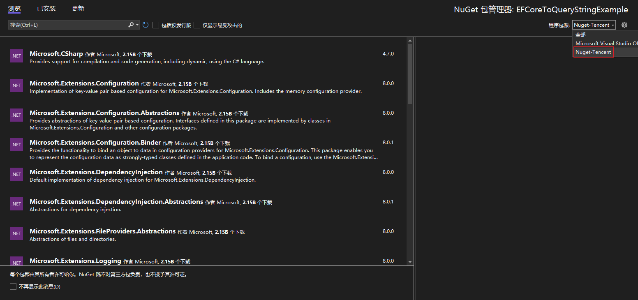Click Microsoft.Extensions.Configuration.Binder .NET icon

click(16, 145)
